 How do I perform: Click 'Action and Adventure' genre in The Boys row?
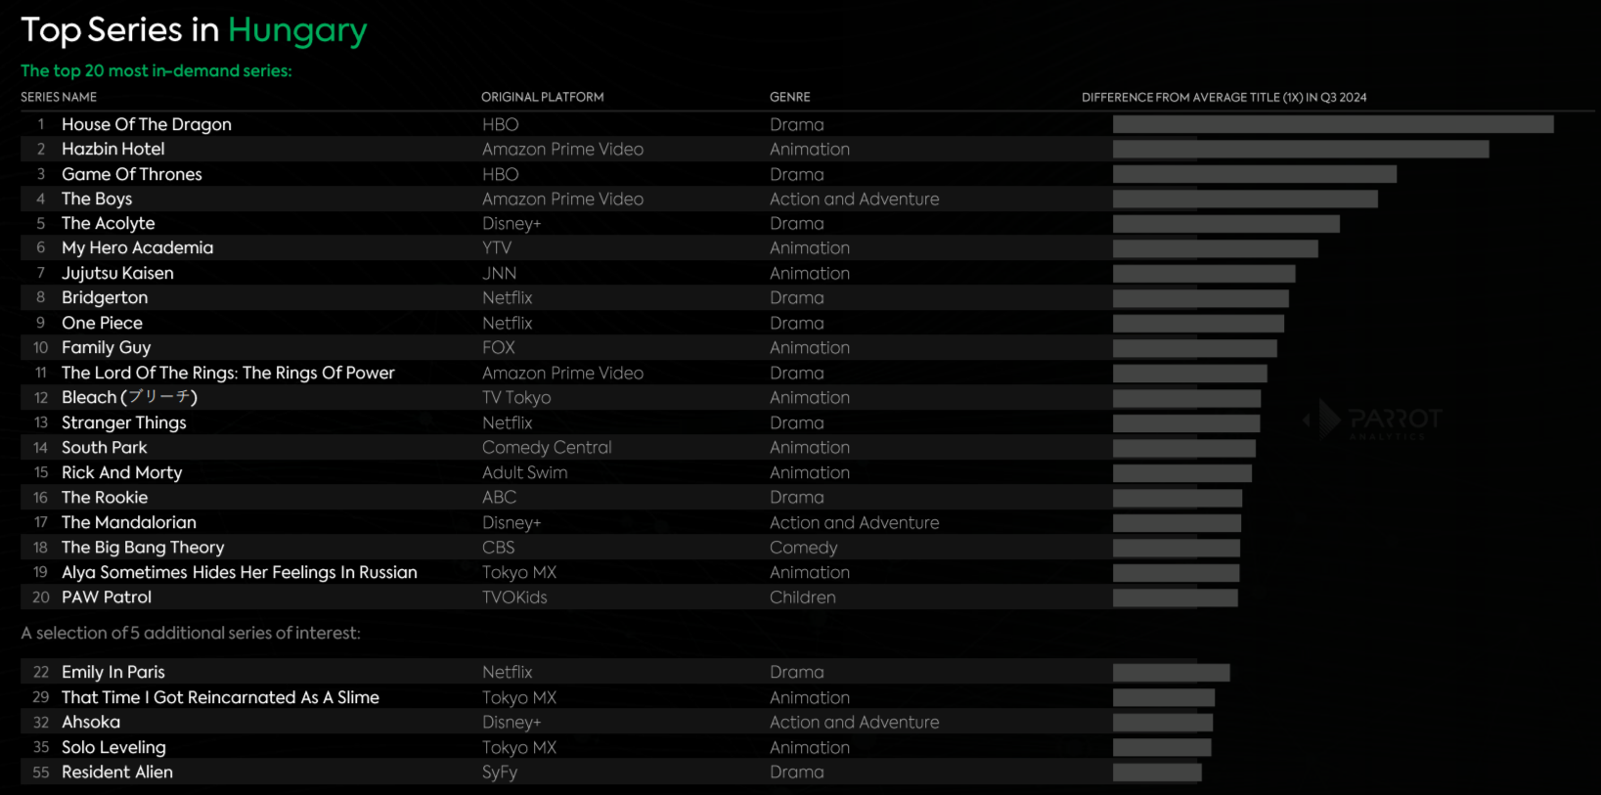[x=855, y=199]
